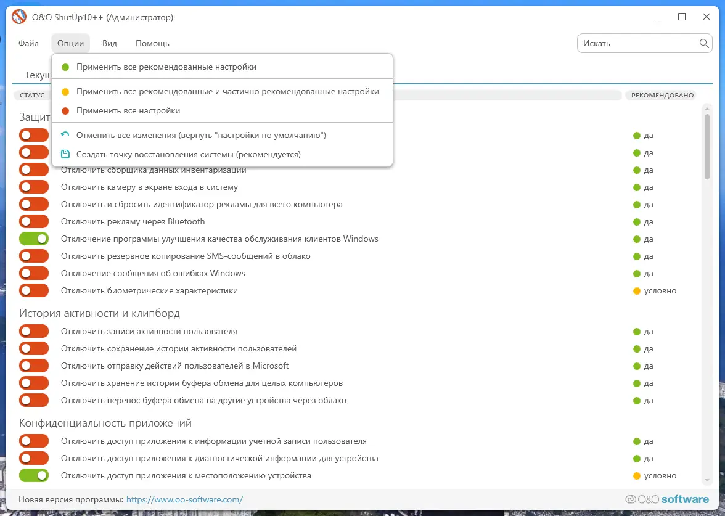Click the red dot beside apply all settings
725x516 pixels.
pos(65,111)
